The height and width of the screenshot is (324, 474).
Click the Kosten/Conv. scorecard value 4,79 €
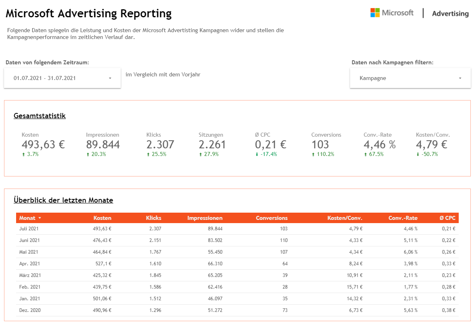click(432, 145)
